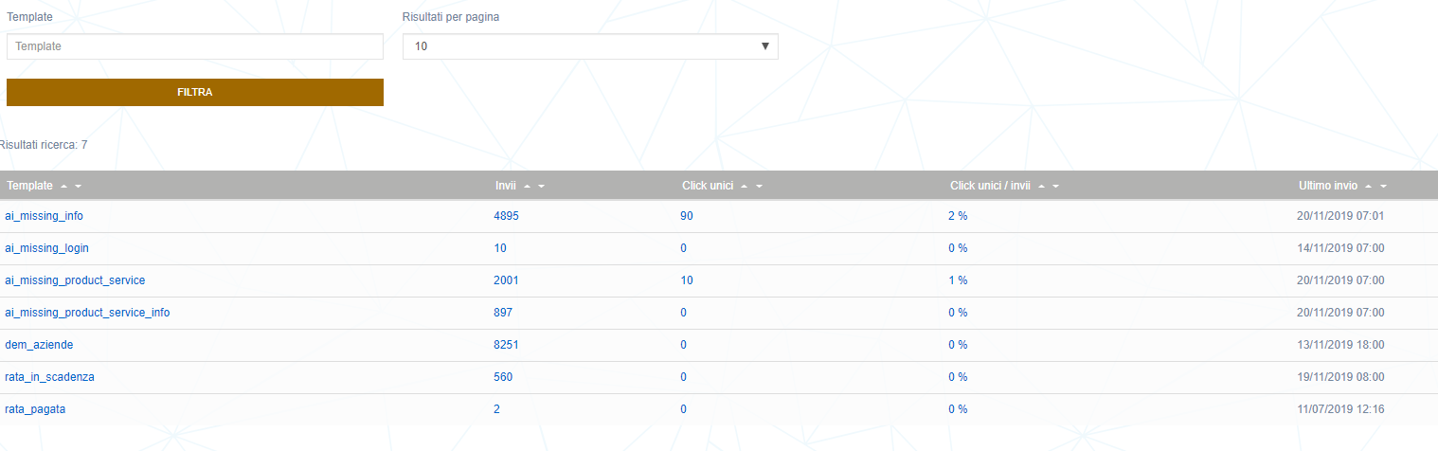The height and width of the screenshot is (451, 1438).
Task: Open the Risultati per pagina dropdown
Action: click(590, 45)
